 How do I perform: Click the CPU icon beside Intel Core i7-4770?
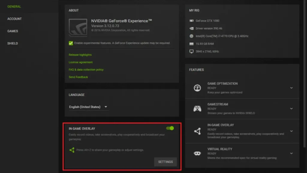tap(192, 36)
